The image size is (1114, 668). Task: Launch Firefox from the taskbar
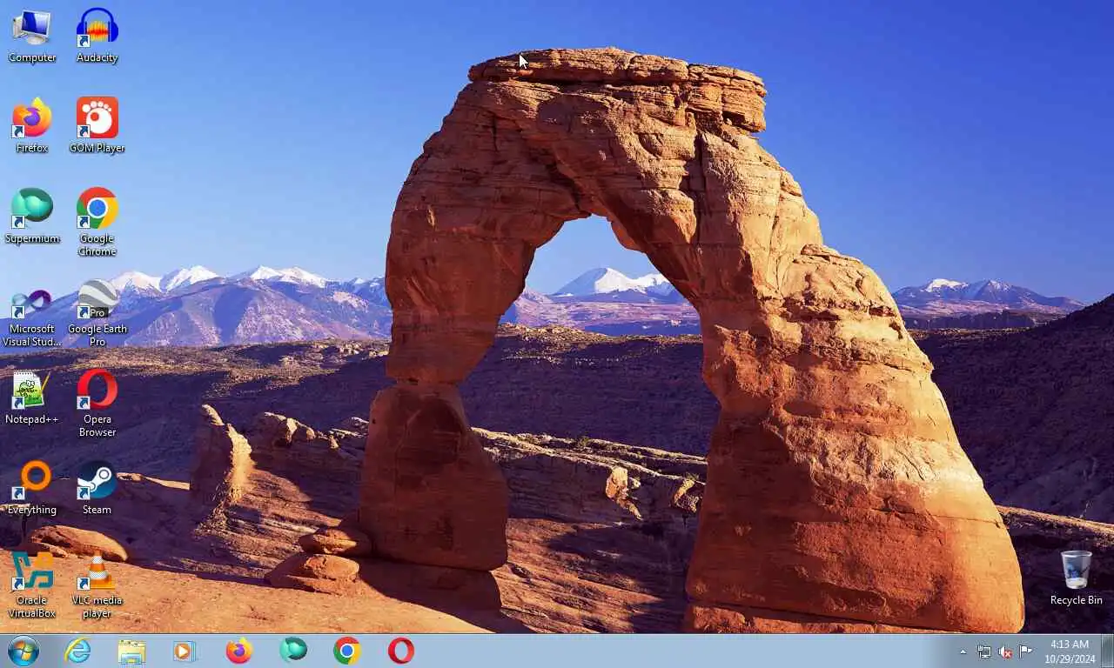[238, 651]
